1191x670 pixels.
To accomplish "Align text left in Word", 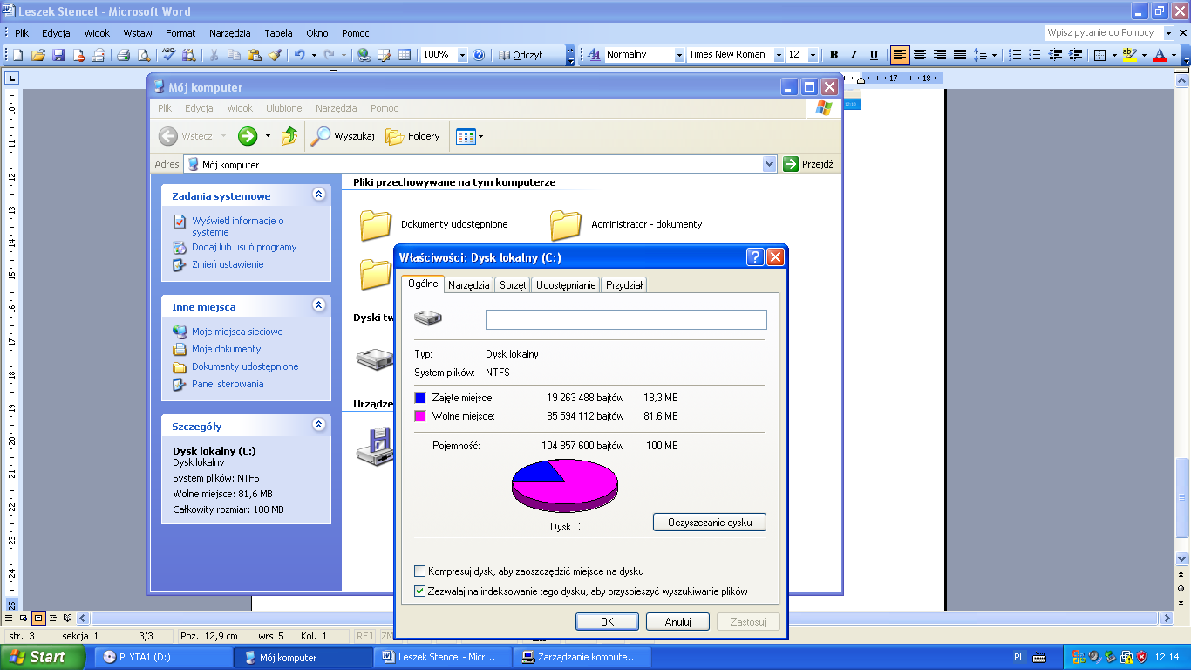I will click(900, 55).
